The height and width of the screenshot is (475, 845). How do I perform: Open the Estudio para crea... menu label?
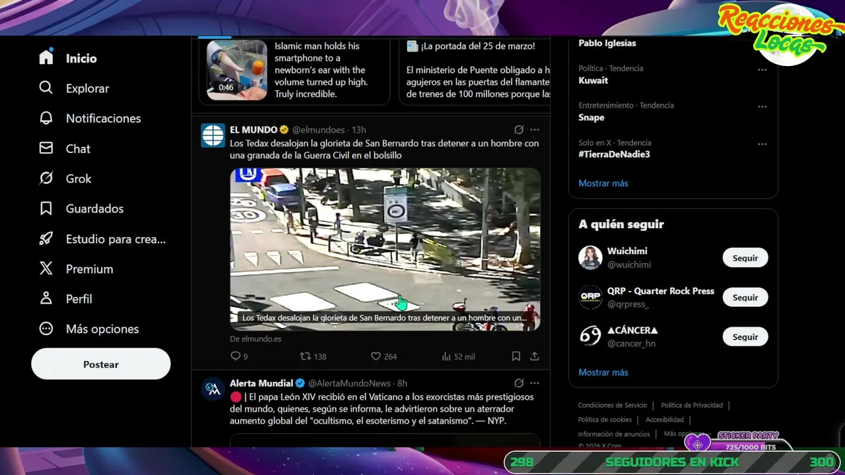click(x=116, y=239)
